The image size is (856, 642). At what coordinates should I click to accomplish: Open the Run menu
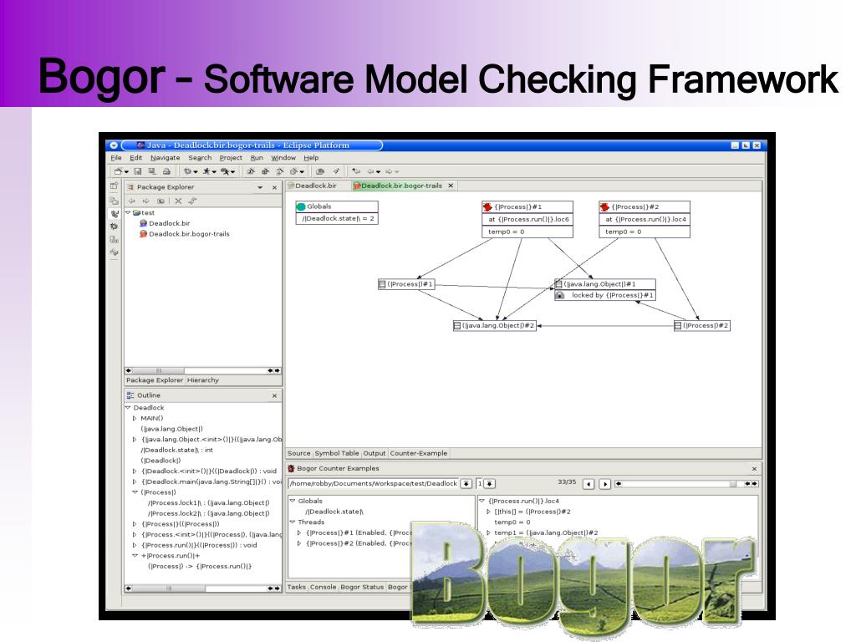click(x=257, y=158)
